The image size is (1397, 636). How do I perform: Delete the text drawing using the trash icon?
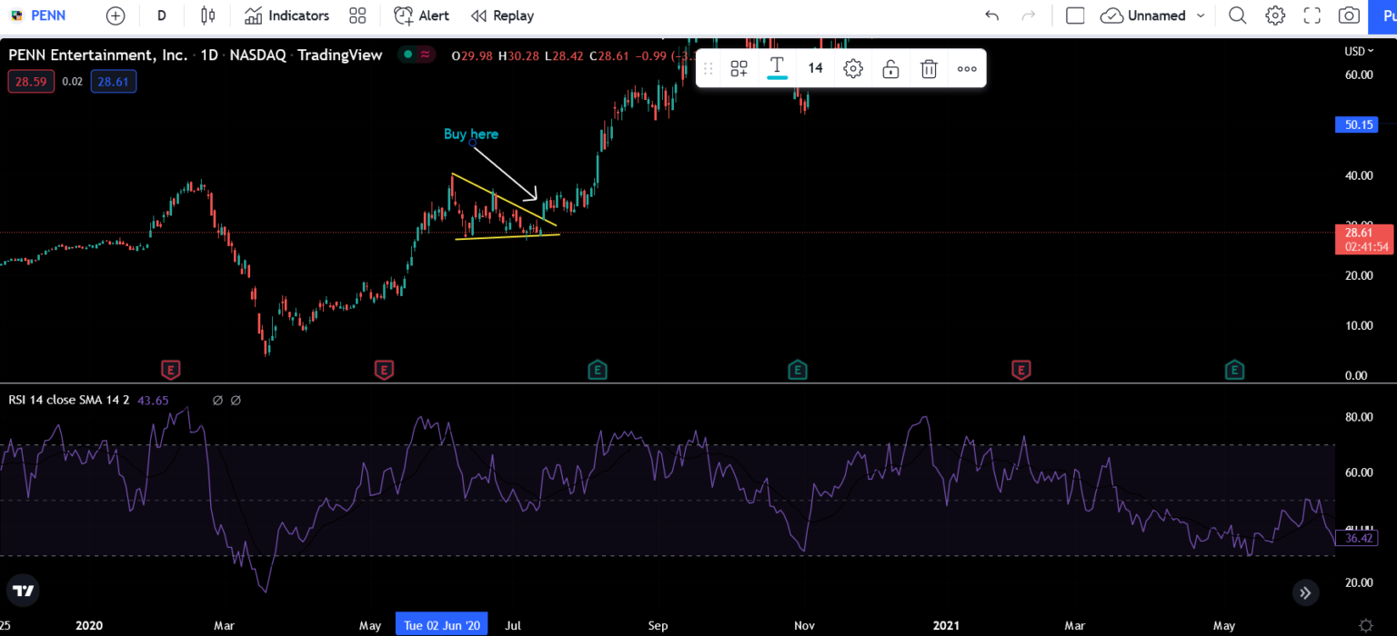pyautogui.click(x=929, y=68)
